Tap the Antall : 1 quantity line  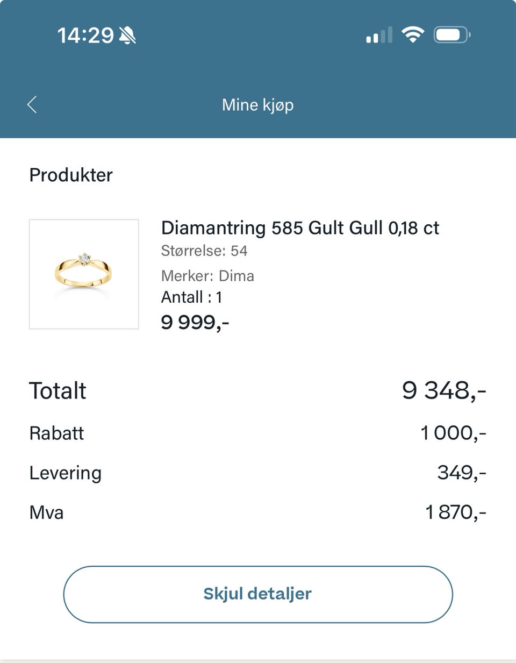191,297
